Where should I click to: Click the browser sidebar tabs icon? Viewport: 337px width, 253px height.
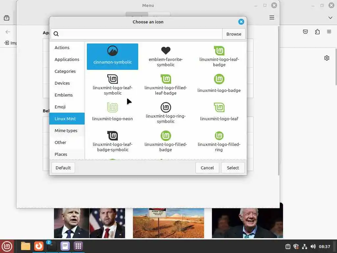coord(7,18)
